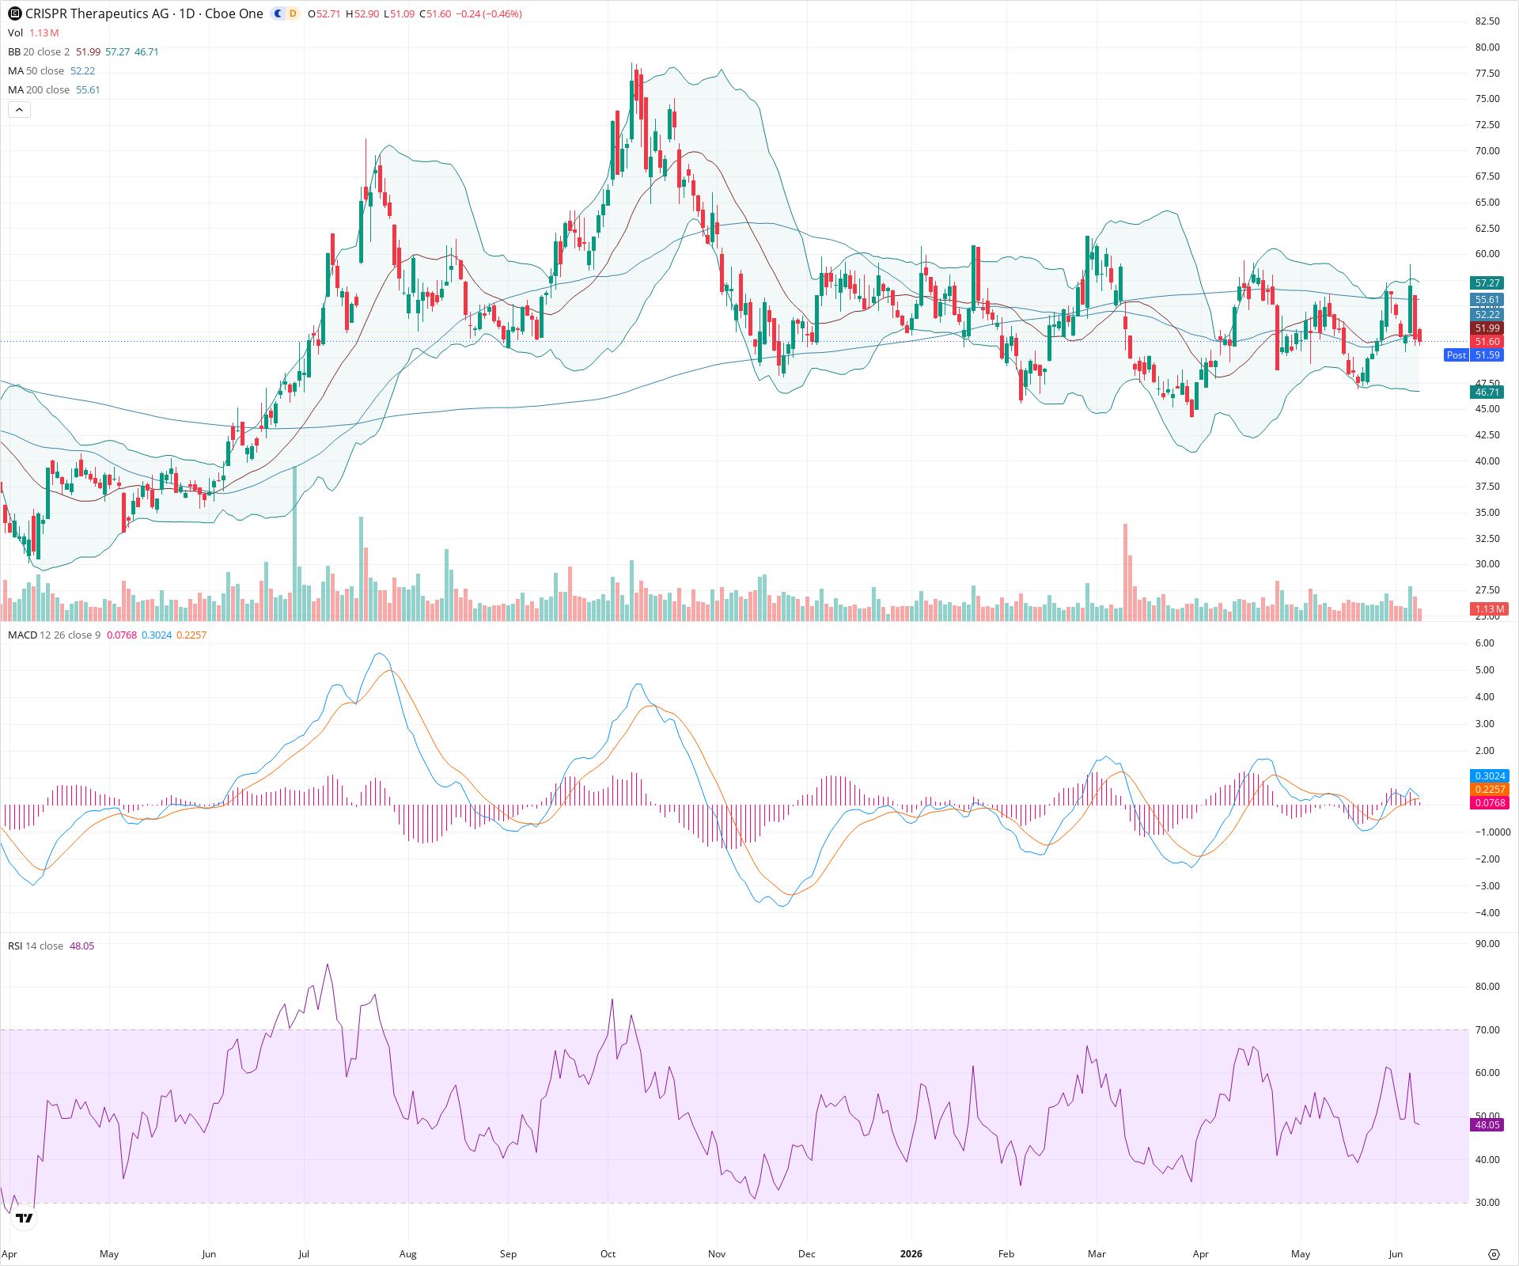
Task: Click the 46.71 lower band price label
Action: click(1487, 392)
